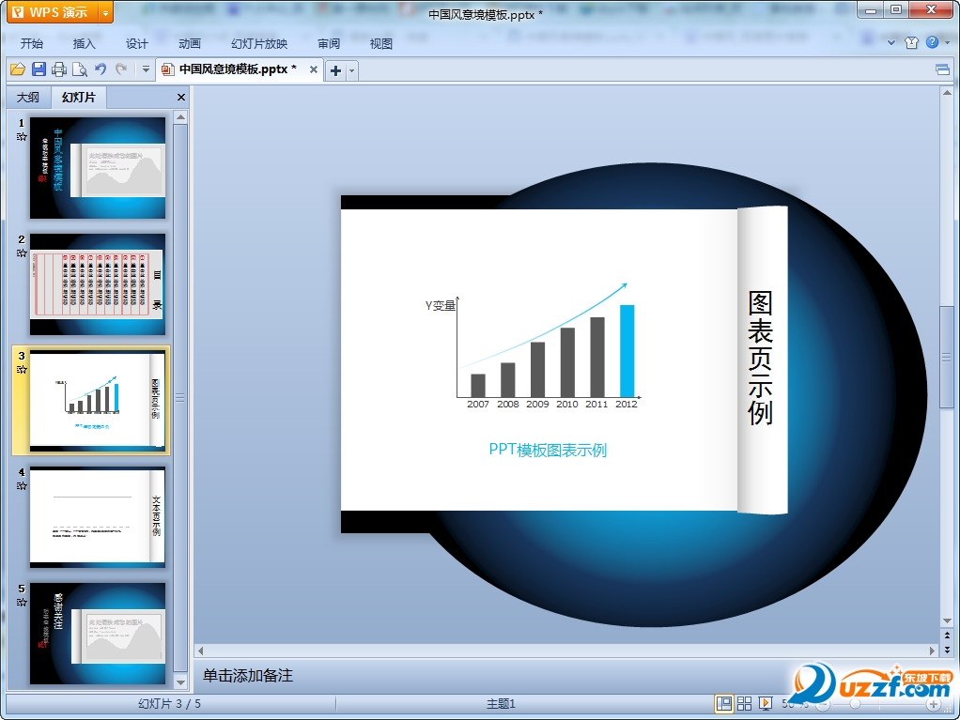Switch to slide sorter view icon
Image resolution: width=960 pixels, height=720 pixels.
(x=745, y=703)
